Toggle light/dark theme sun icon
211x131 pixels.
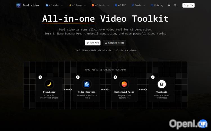(169, 5)
